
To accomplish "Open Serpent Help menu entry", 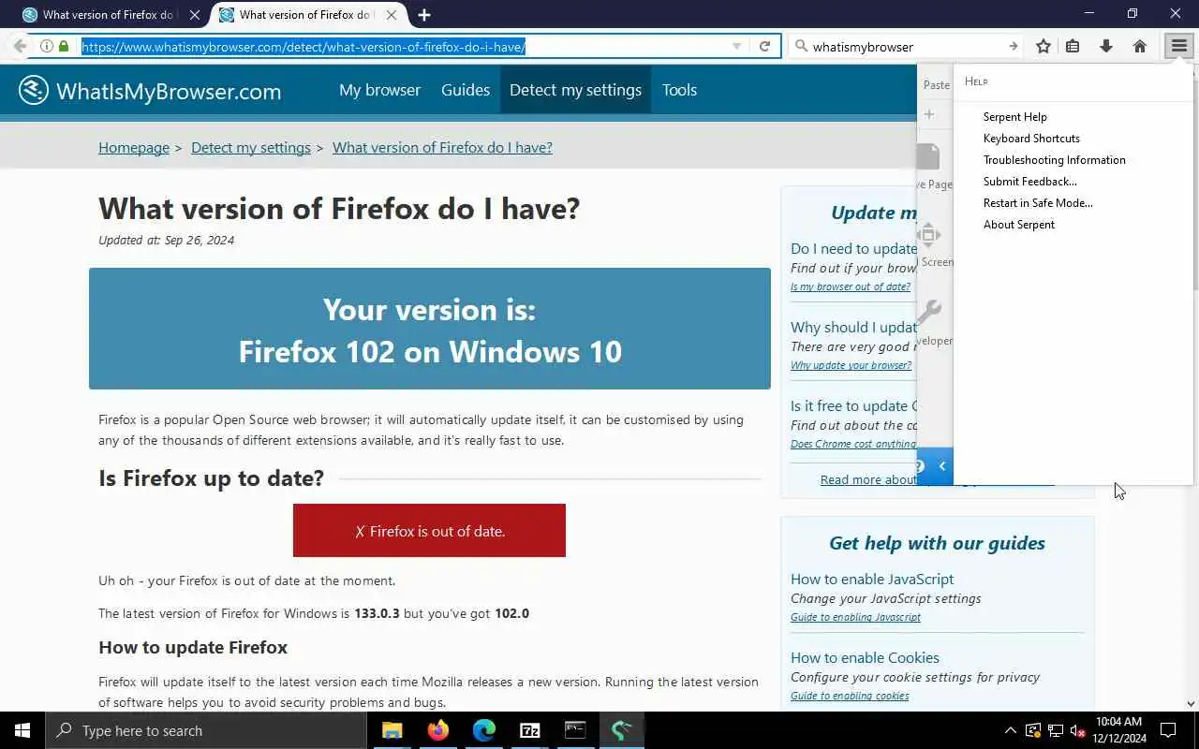I will coord(1015,117).
